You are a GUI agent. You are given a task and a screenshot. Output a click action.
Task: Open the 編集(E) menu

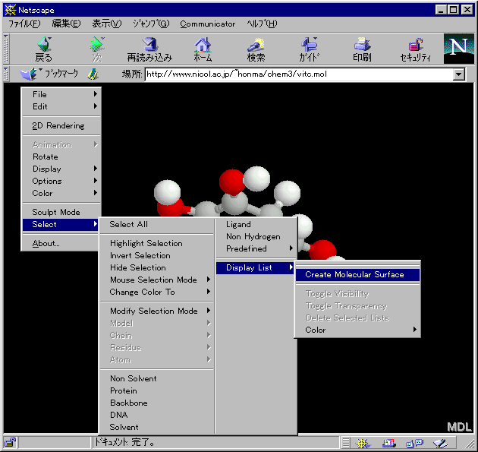tap(66, 24)
